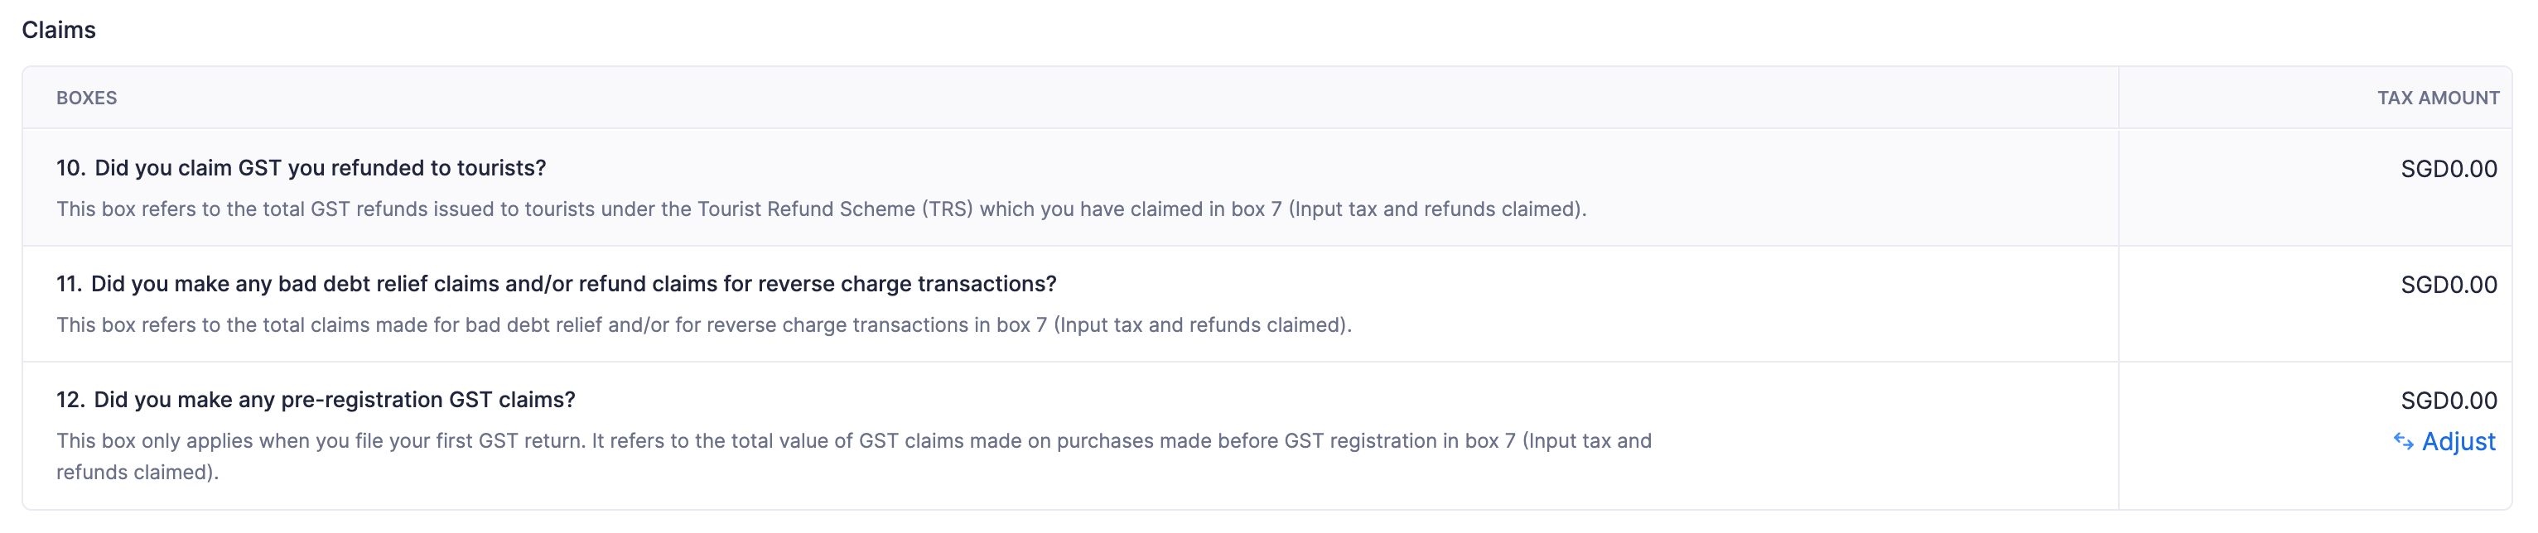This screenshot has width=2538, height=533.
Task: Click "(TRS)" in the box 10 description
Action: point(947,210)
